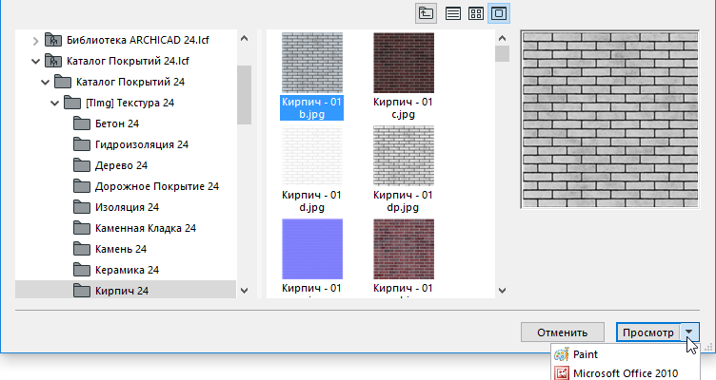This screenshot has width=716, height=380.
Task: Switch to small thumbnails grid view
Action: tap(476, 13)
